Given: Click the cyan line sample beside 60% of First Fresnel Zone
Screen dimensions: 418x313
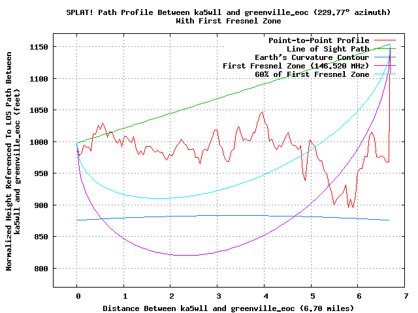Looking at the screenshot, I should tap(385, 74).
